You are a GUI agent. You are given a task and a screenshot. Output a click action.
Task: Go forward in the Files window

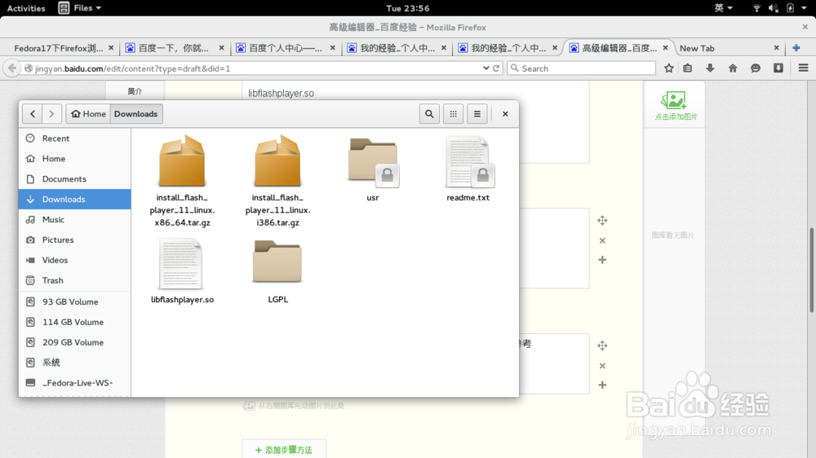[x=51, y=114]
